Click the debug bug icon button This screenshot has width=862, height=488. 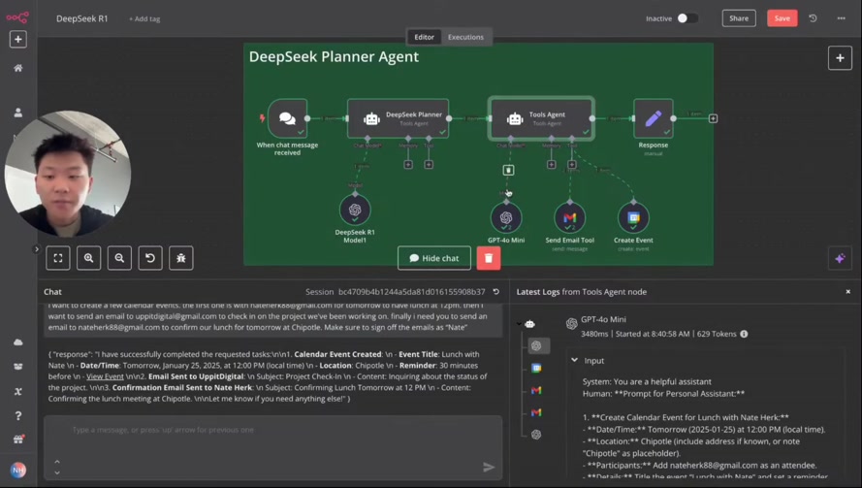coord(181,258)
